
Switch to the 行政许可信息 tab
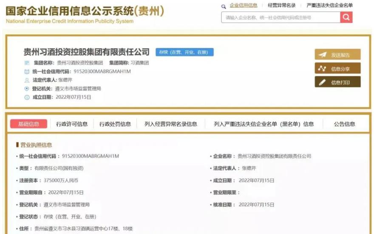pos(72,124)
